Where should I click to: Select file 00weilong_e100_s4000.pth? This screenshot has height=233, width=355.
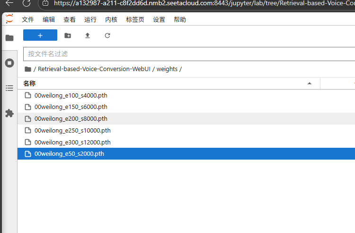click(x=71, y=95)
